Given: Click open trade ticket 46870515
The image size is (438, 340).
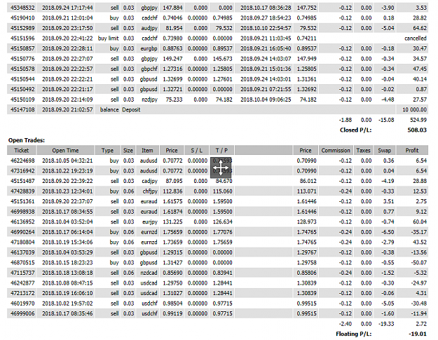Looking at the screenshot, I should tap(22, 263).
